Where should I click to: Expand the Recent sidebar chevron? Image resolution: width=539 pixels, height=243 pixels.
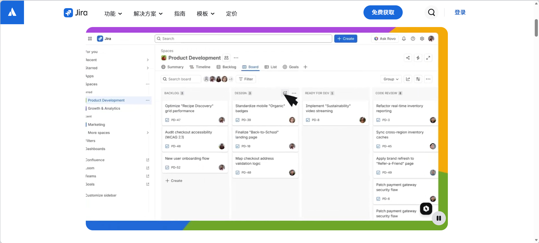[x=148, y=60]
